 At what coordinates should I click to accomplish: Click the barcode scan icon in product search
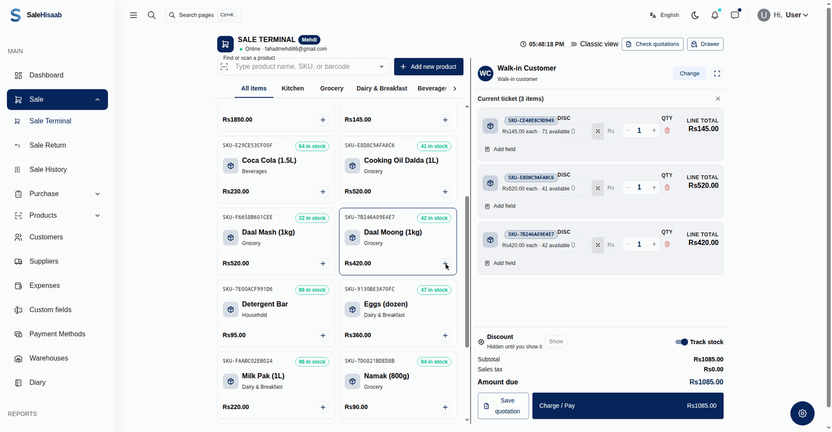(x=224, y=66)
